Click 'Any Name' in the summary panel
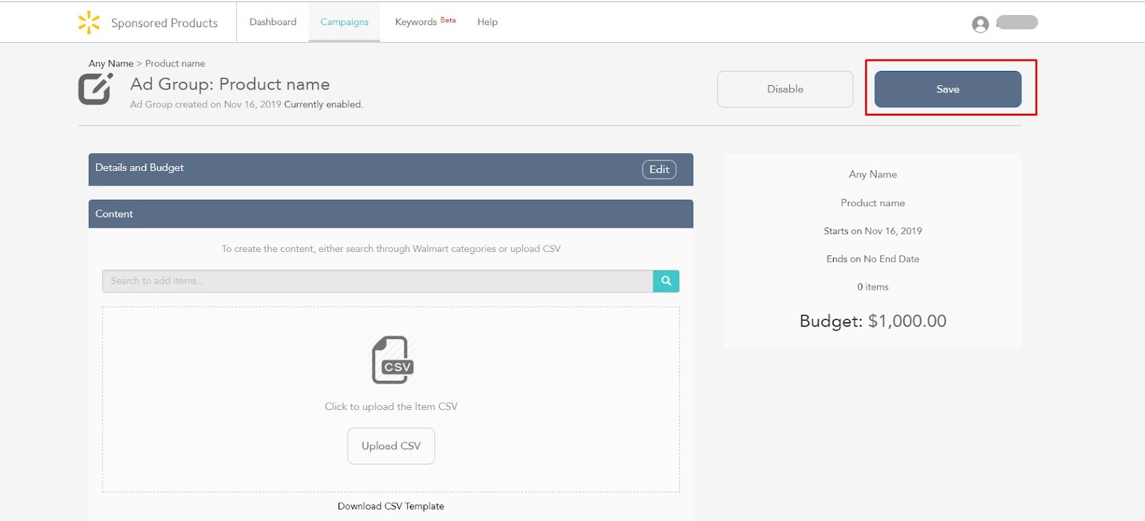Viewport: 1145px width, 521px height. click(873, 175)
